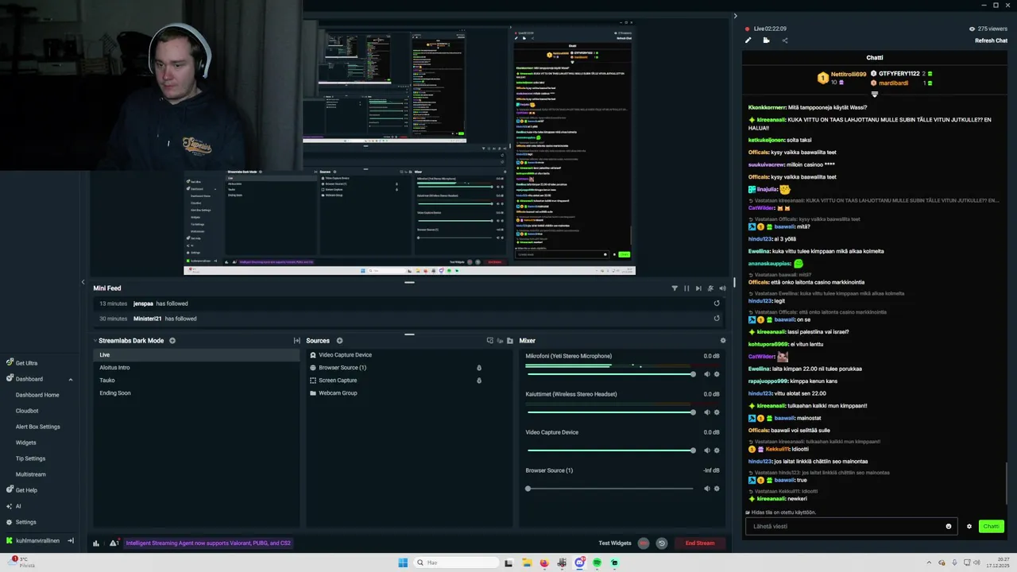Click the chat message input field
The width and height of the screenshot is (1017, 572).
point(844,526)
